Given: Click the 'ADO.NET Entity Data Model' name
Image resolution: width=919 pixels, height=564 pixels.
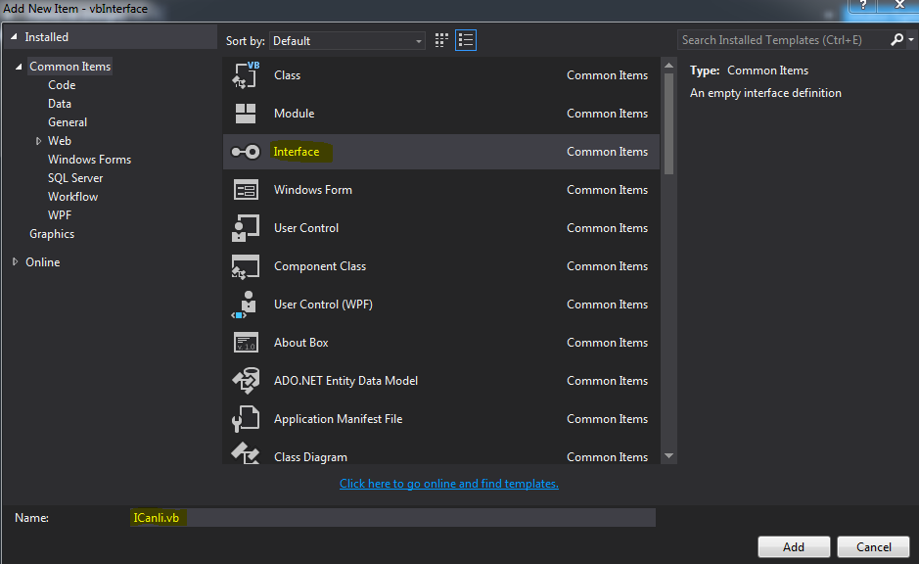Looking at the screenshot, I should point(345,381).
